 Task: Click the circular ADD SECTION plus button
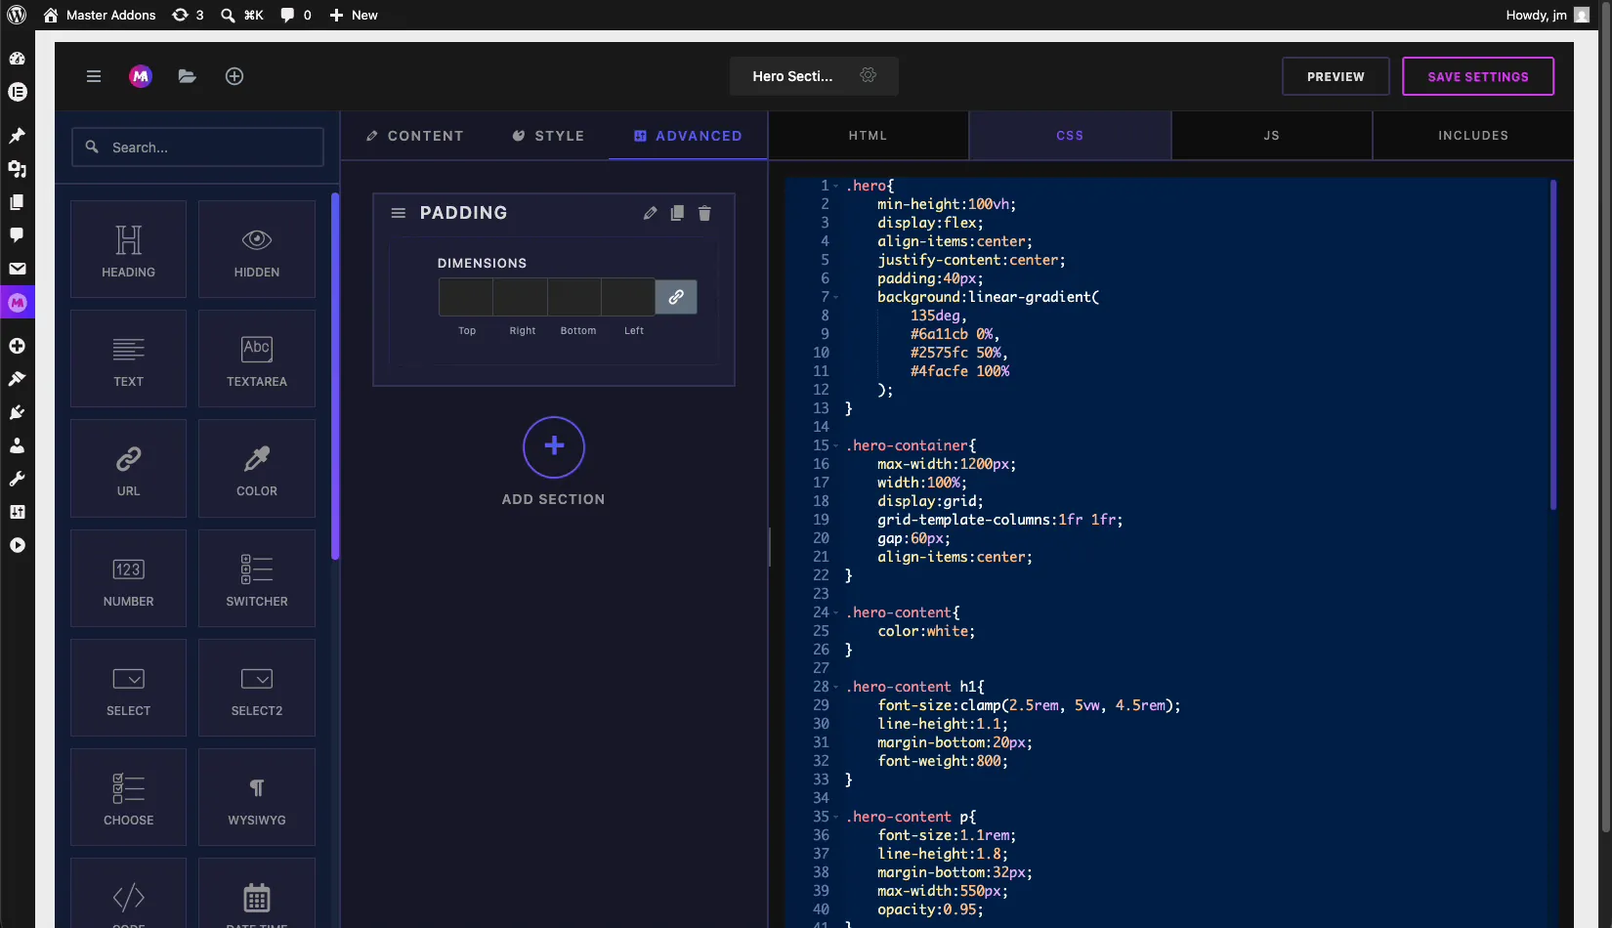tap(554, 447)
